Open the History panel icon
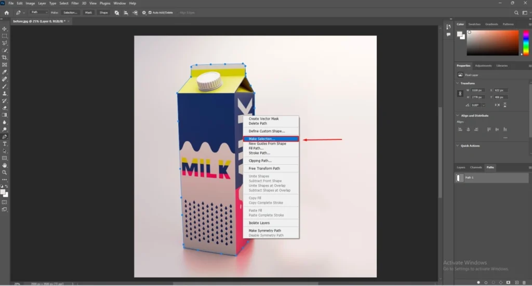This screenshot has height=286, width=532. [x=448, y=27]
